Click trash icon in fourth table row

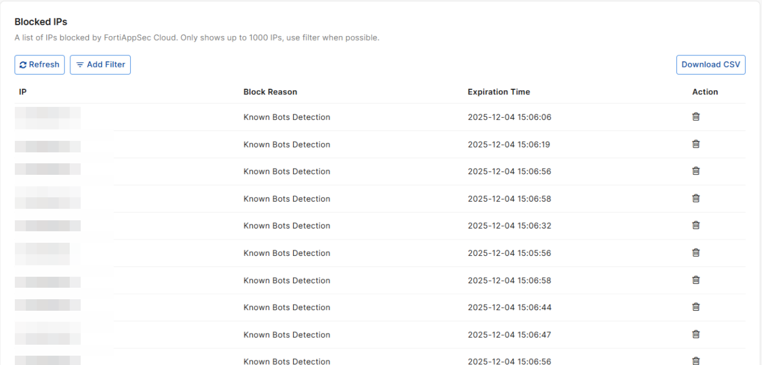point(696,198)
